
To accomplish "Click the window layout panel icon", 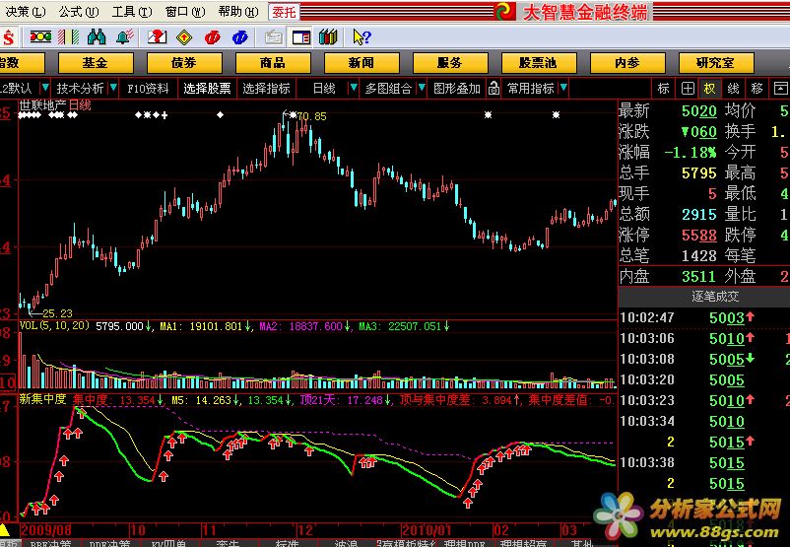I will [301, 37].
